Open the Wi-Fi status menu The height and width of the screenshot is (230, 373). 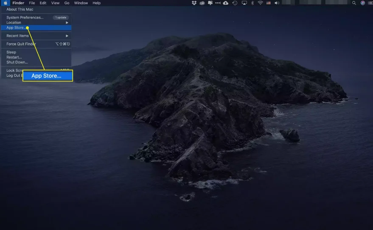260,3
